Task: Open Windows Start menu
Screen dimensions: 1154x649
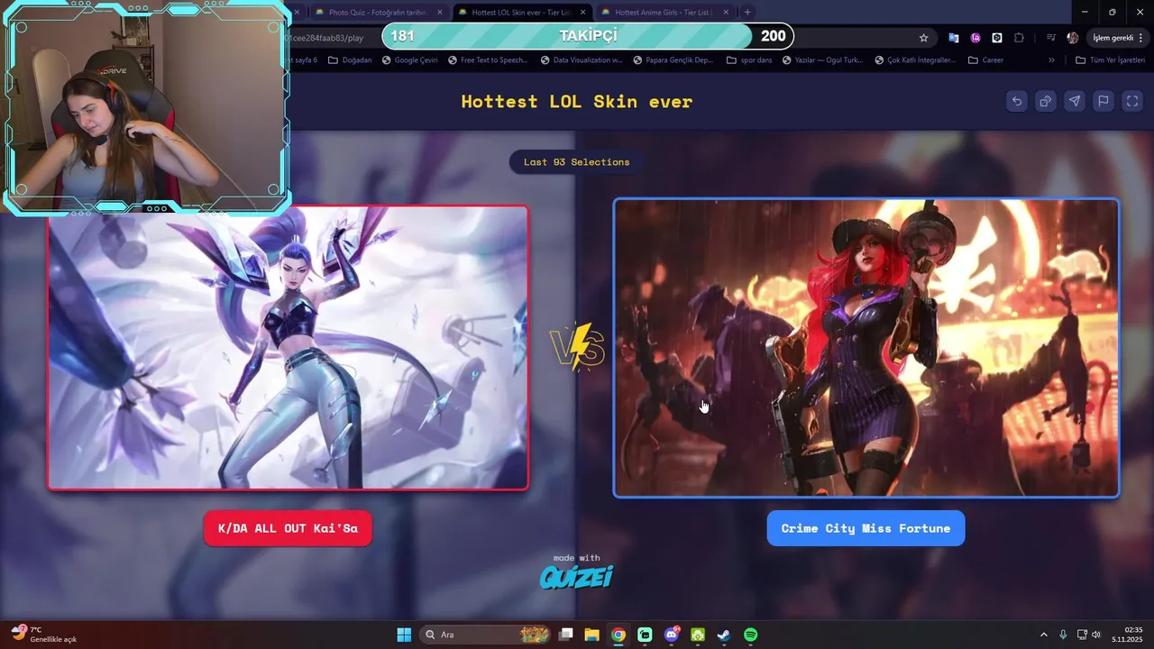Action: pos(404,635)
